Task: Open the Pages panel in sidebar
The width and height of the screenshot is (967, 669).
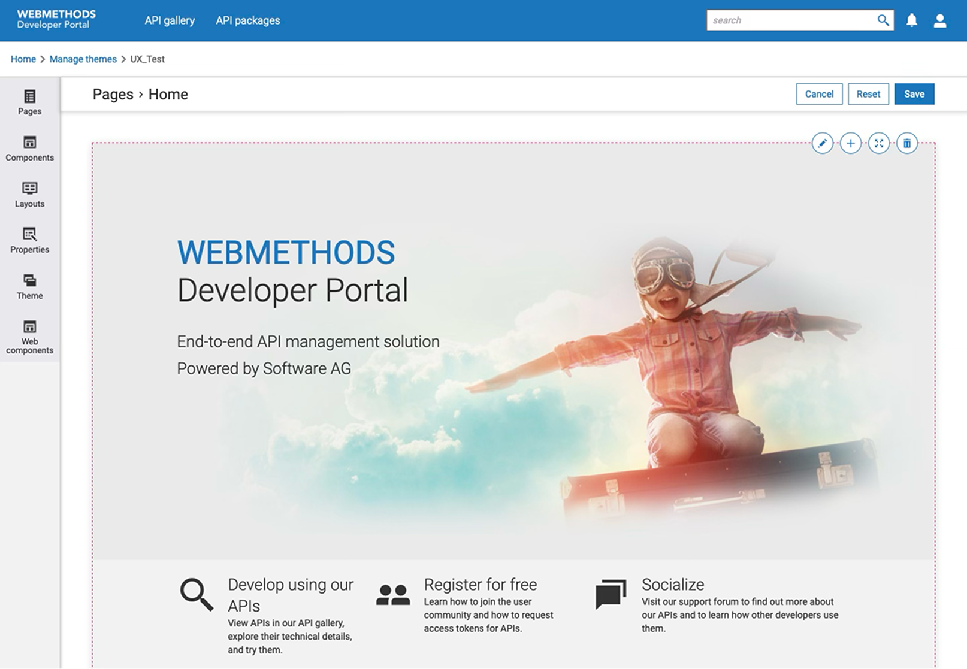Action: (x=29, y=102)
